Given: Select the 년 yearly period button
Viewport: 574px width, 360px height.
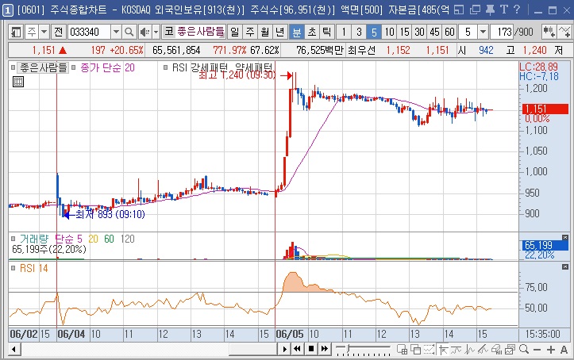Looking at the screenshot, I should point(280,33).
